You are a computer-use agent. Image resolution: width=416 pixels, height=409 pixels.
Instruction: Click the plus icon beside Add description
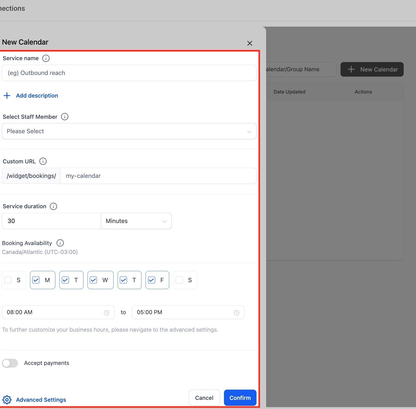(x=7, y=96)
